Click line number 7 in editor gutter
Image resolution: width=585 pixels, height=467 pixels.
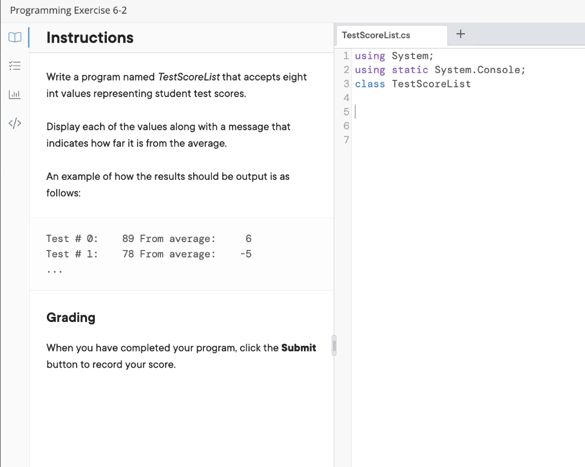(x=346, y=140)
